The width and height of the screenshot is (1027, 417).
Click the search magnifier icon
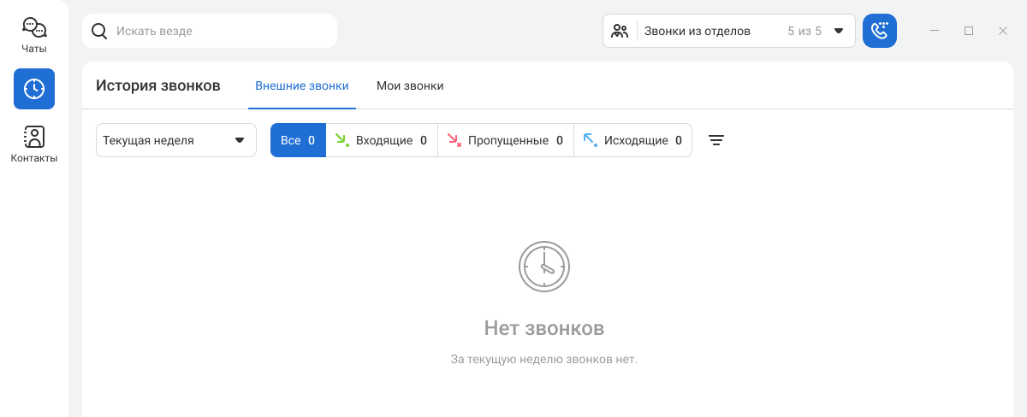tap(99, 31)
